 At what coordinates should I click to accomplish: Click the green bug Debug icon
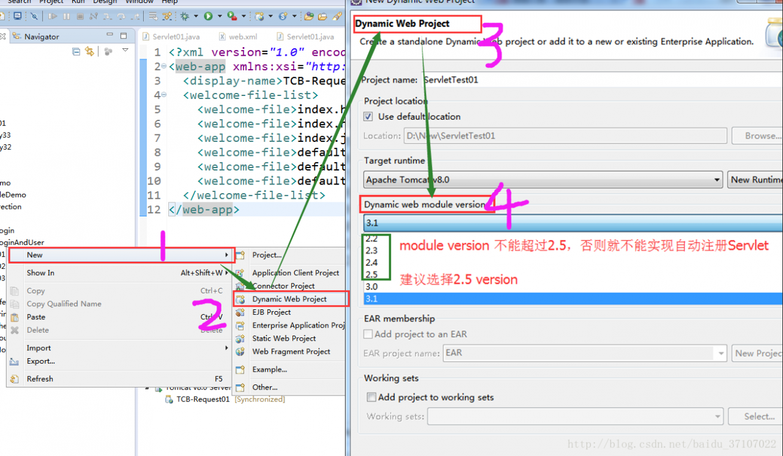point(185,17)
